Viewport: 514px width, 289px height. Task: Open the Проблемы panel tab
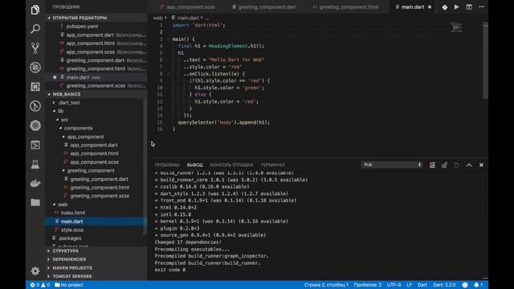point(167,165)
